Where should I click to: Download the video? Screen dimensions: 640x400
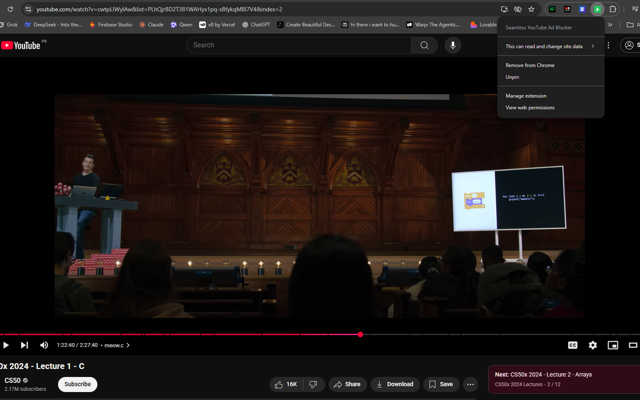pyautogui.click(x=395, y=384)
